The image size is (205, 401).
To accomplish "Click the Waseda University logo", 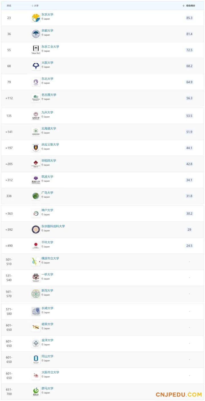I will pos(36,164).
